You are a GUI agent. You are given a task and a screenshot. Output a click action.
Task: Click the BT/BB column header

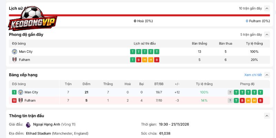coord(159,84)
